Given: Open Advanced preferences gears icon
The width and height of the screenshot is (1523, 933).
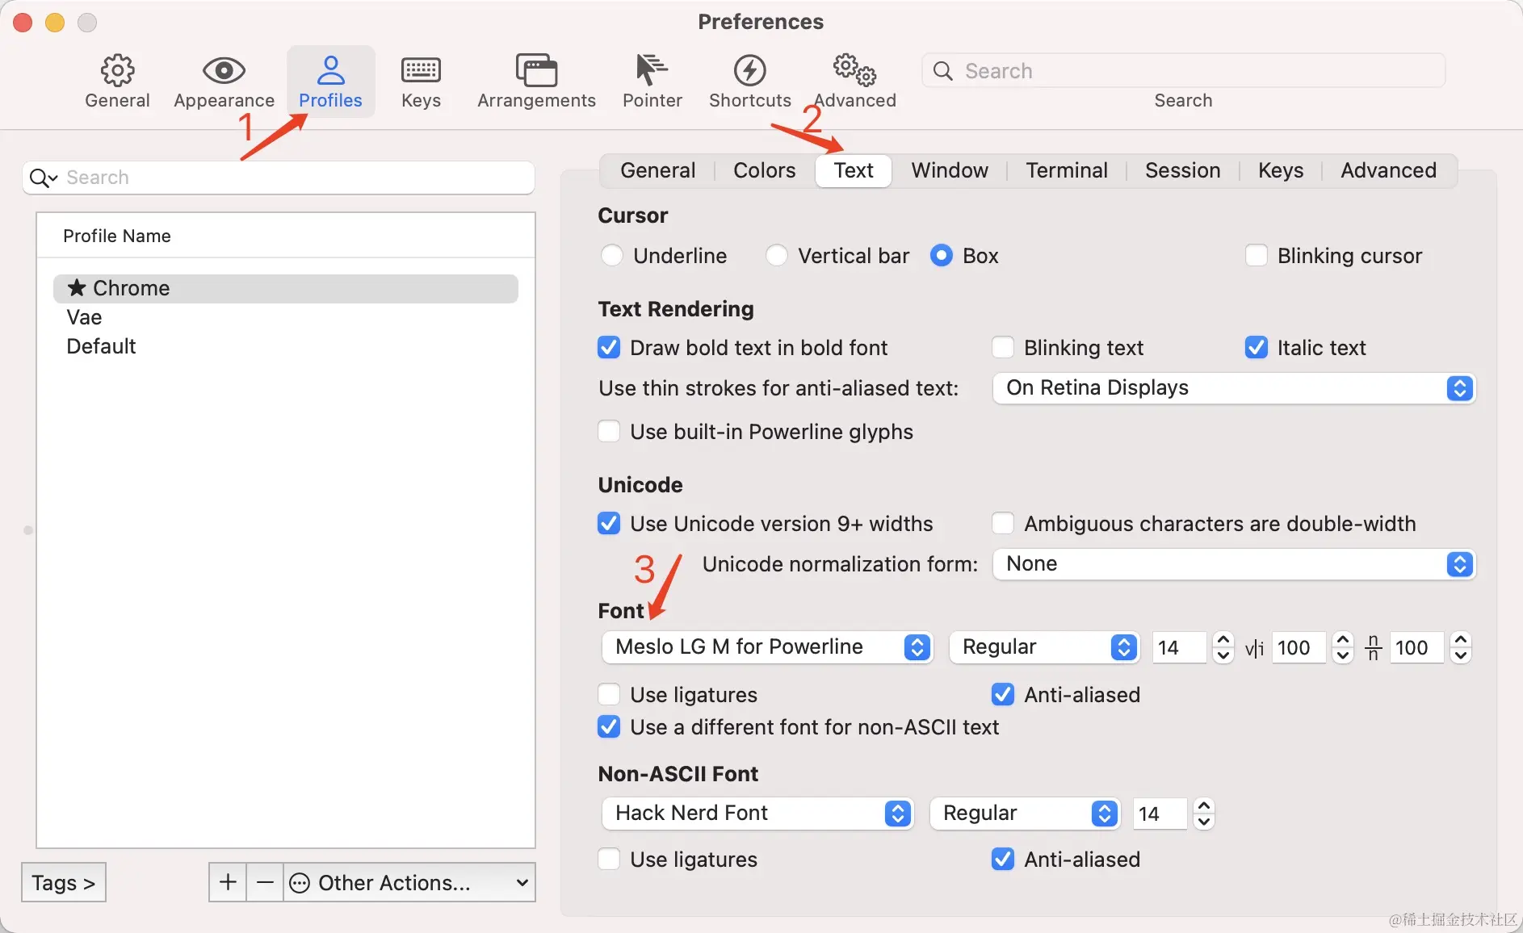Looking at the screenshot, I should pyautogui.click(x=854, y=72).
